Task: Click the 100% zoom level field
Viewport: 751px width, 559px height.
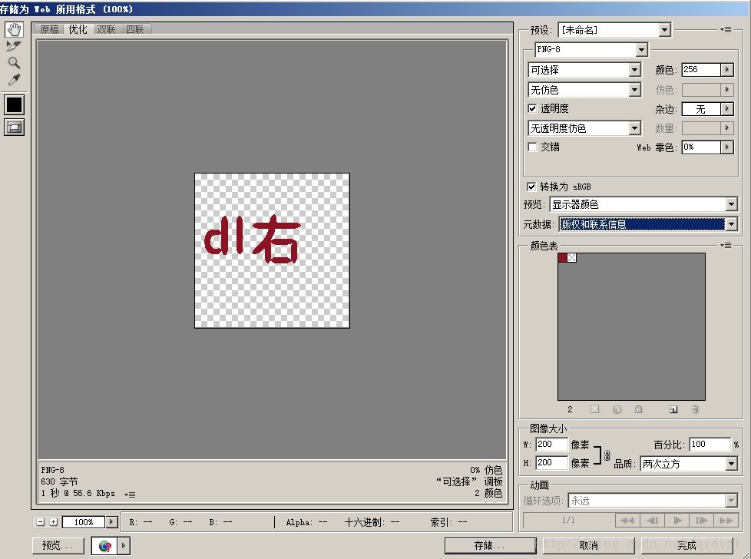Action: [x=84, y=521]
